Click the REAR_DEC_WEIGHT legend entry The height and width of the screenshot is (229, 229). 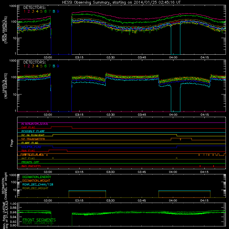point(35,188)
